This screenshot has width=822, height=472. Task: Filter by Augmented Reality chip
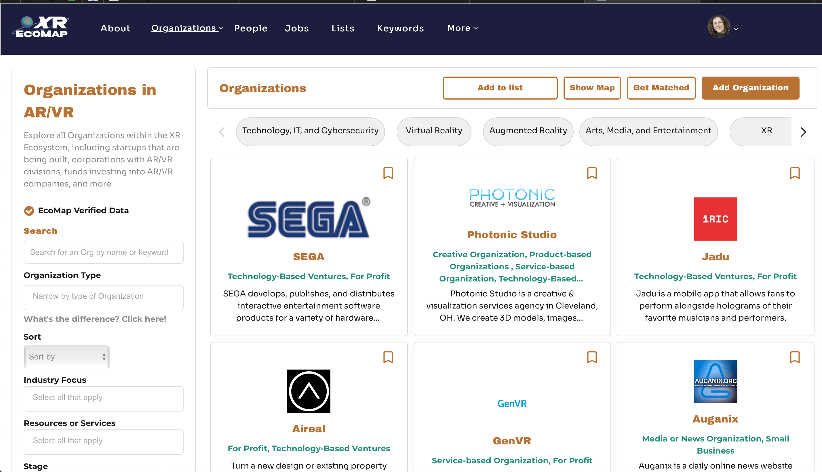[528, 131]
